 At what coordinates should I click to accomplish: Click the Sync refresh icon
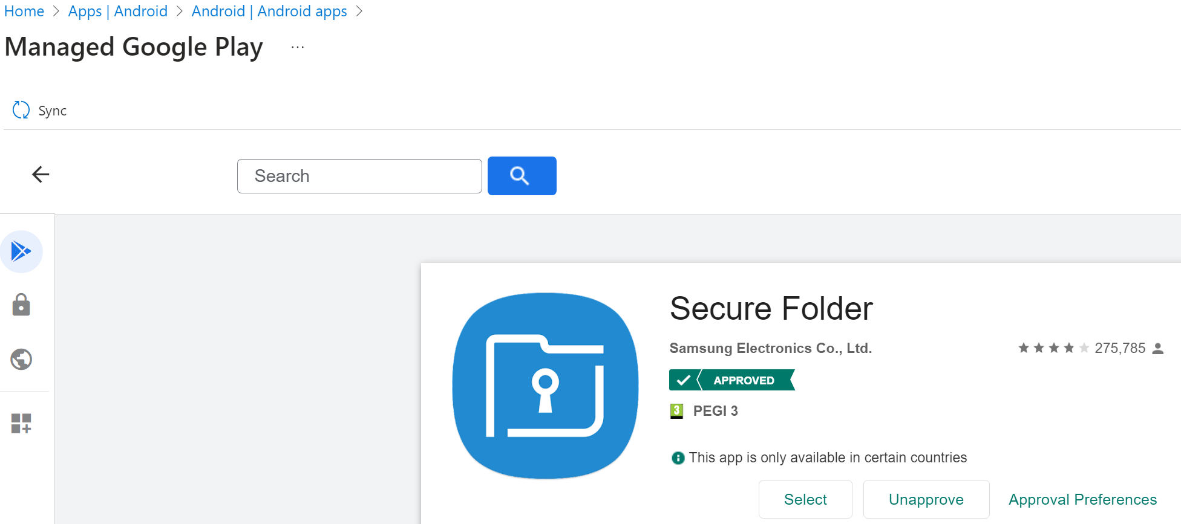point(21,109)
